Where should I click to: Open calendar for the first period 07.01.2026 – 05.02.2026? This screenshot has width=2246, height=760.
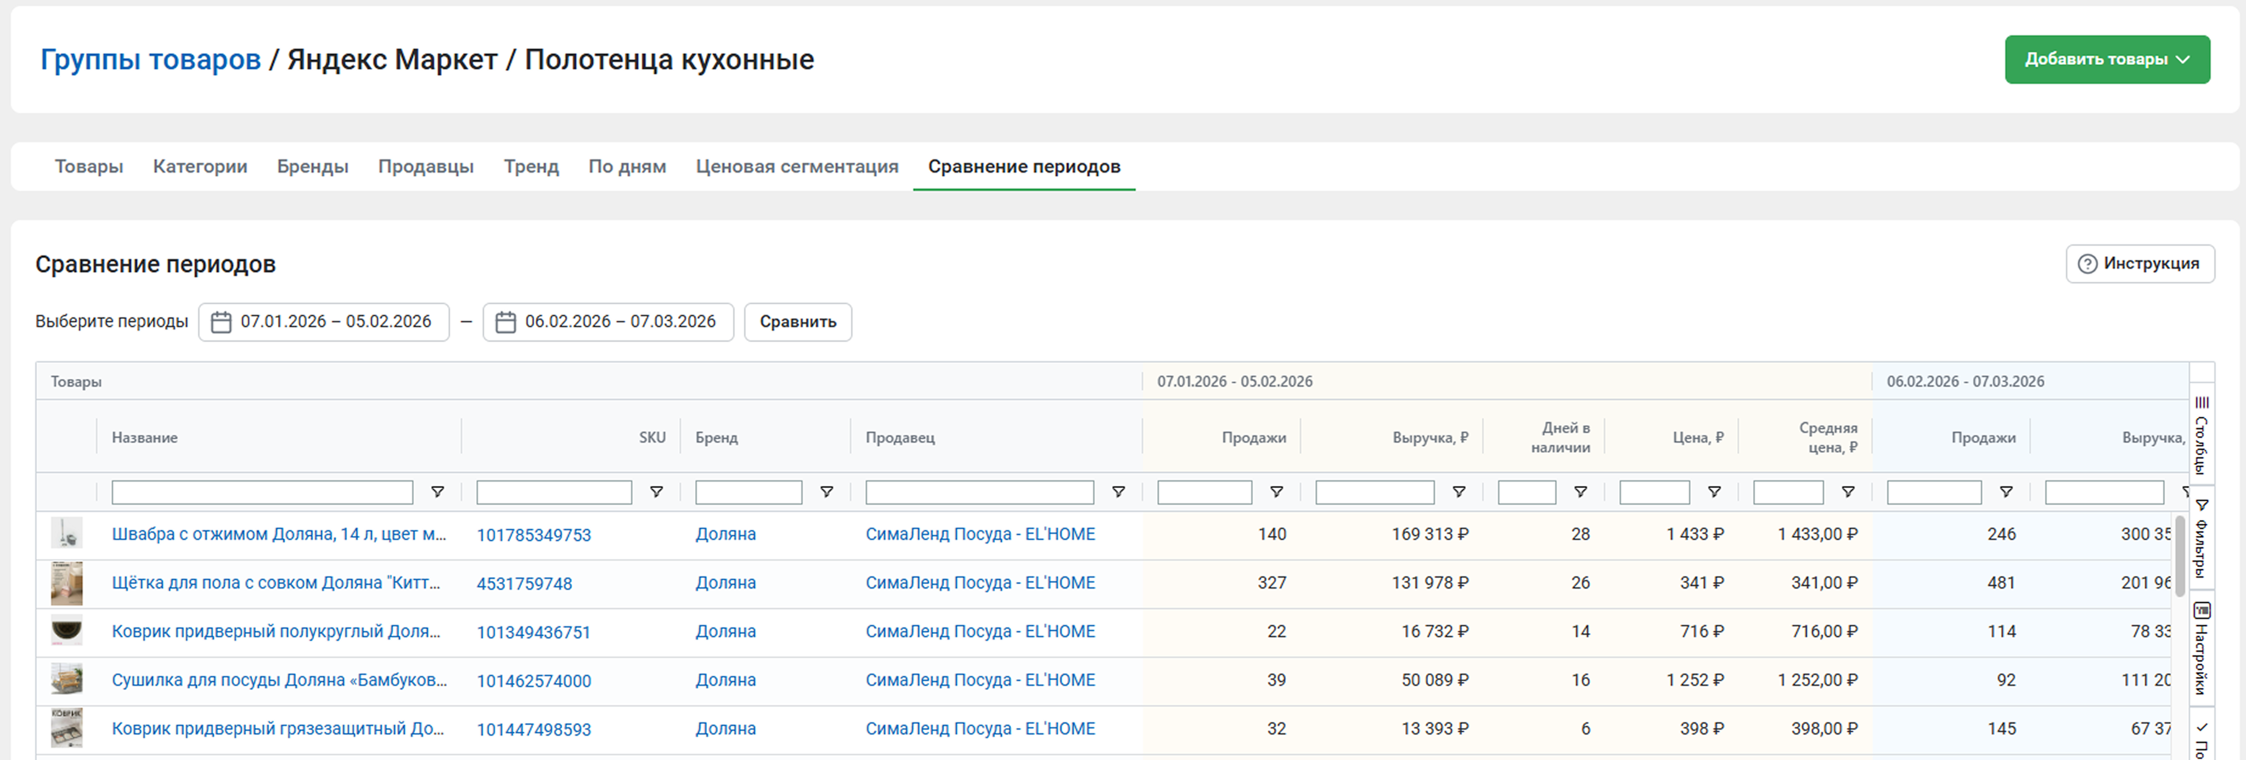click(x=323, y=322)
